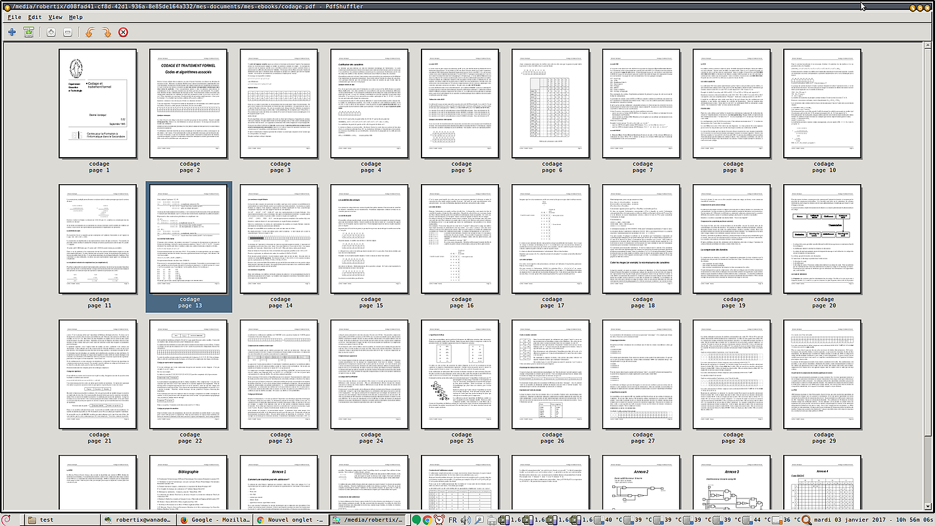
Task: Open the Edit menu
Action: pyautogui.click(x=35, y=17)
